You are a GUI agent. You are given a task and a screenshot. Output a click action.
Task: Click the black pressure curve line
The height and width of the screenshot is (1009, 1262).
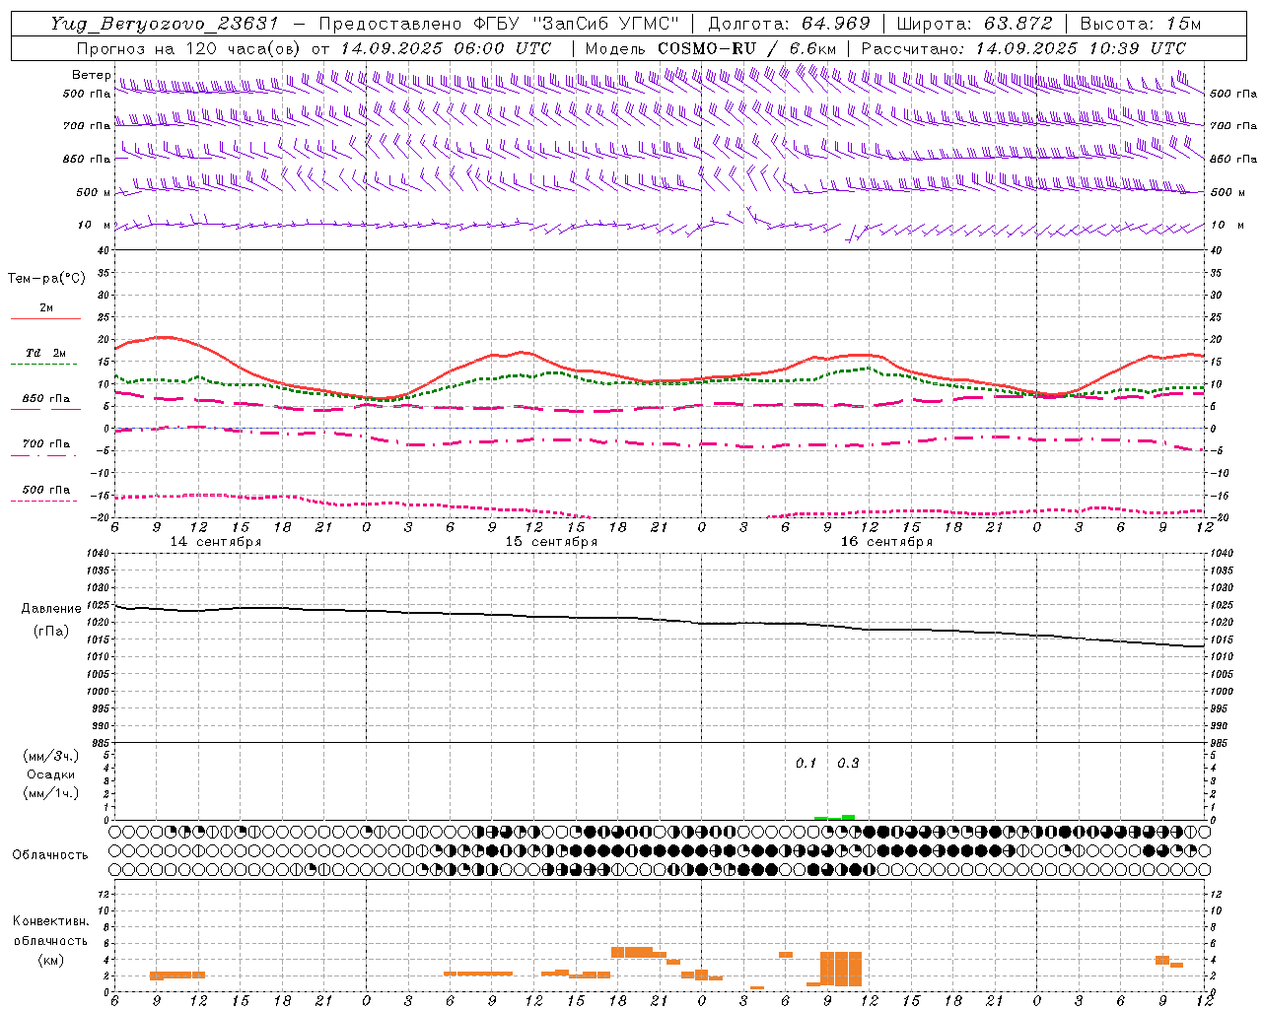(659, 619)
